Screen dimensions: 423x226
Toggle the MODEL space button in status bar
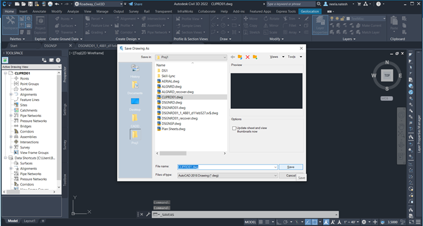(x=251, y=222)
